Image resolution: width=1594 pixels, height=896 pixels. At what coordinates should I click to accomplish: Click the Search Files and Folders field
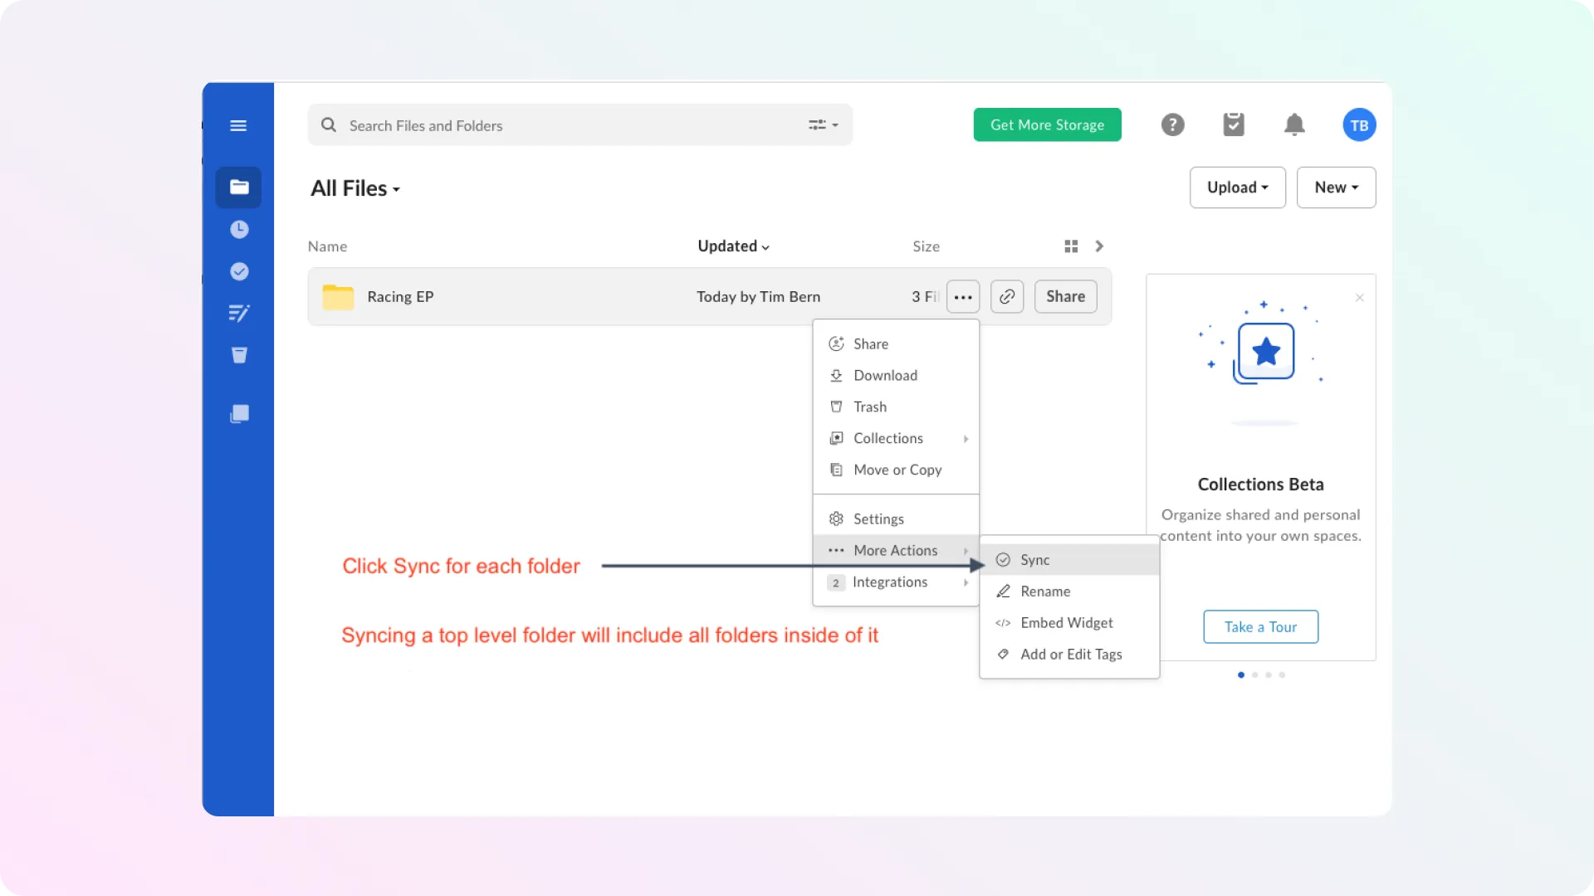[x=540, y=125]
